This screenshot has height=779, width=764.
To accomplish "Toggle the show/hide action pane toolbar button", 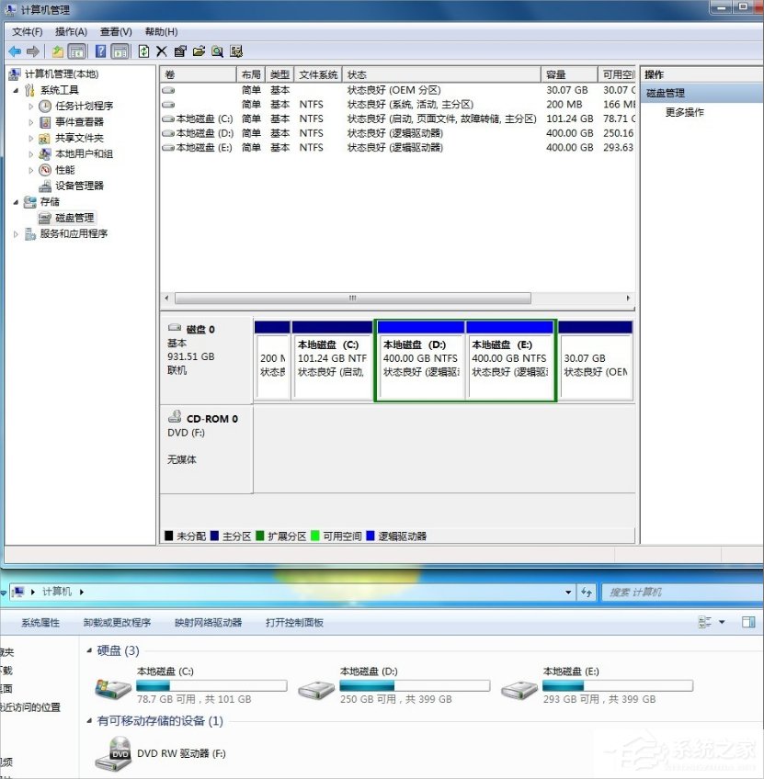I will pyautogui.click(x=120, y=51).
